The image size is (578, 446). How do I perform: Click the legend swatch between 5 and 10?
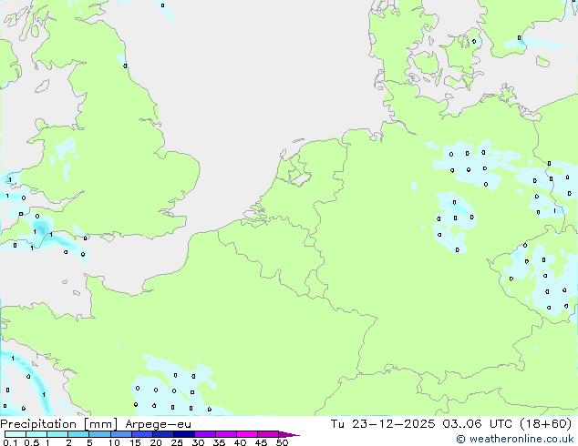coord(99,434)
